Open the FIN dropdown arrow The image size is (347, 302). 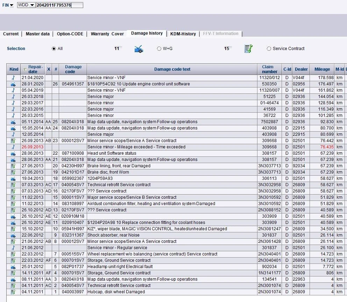[12, 5]
